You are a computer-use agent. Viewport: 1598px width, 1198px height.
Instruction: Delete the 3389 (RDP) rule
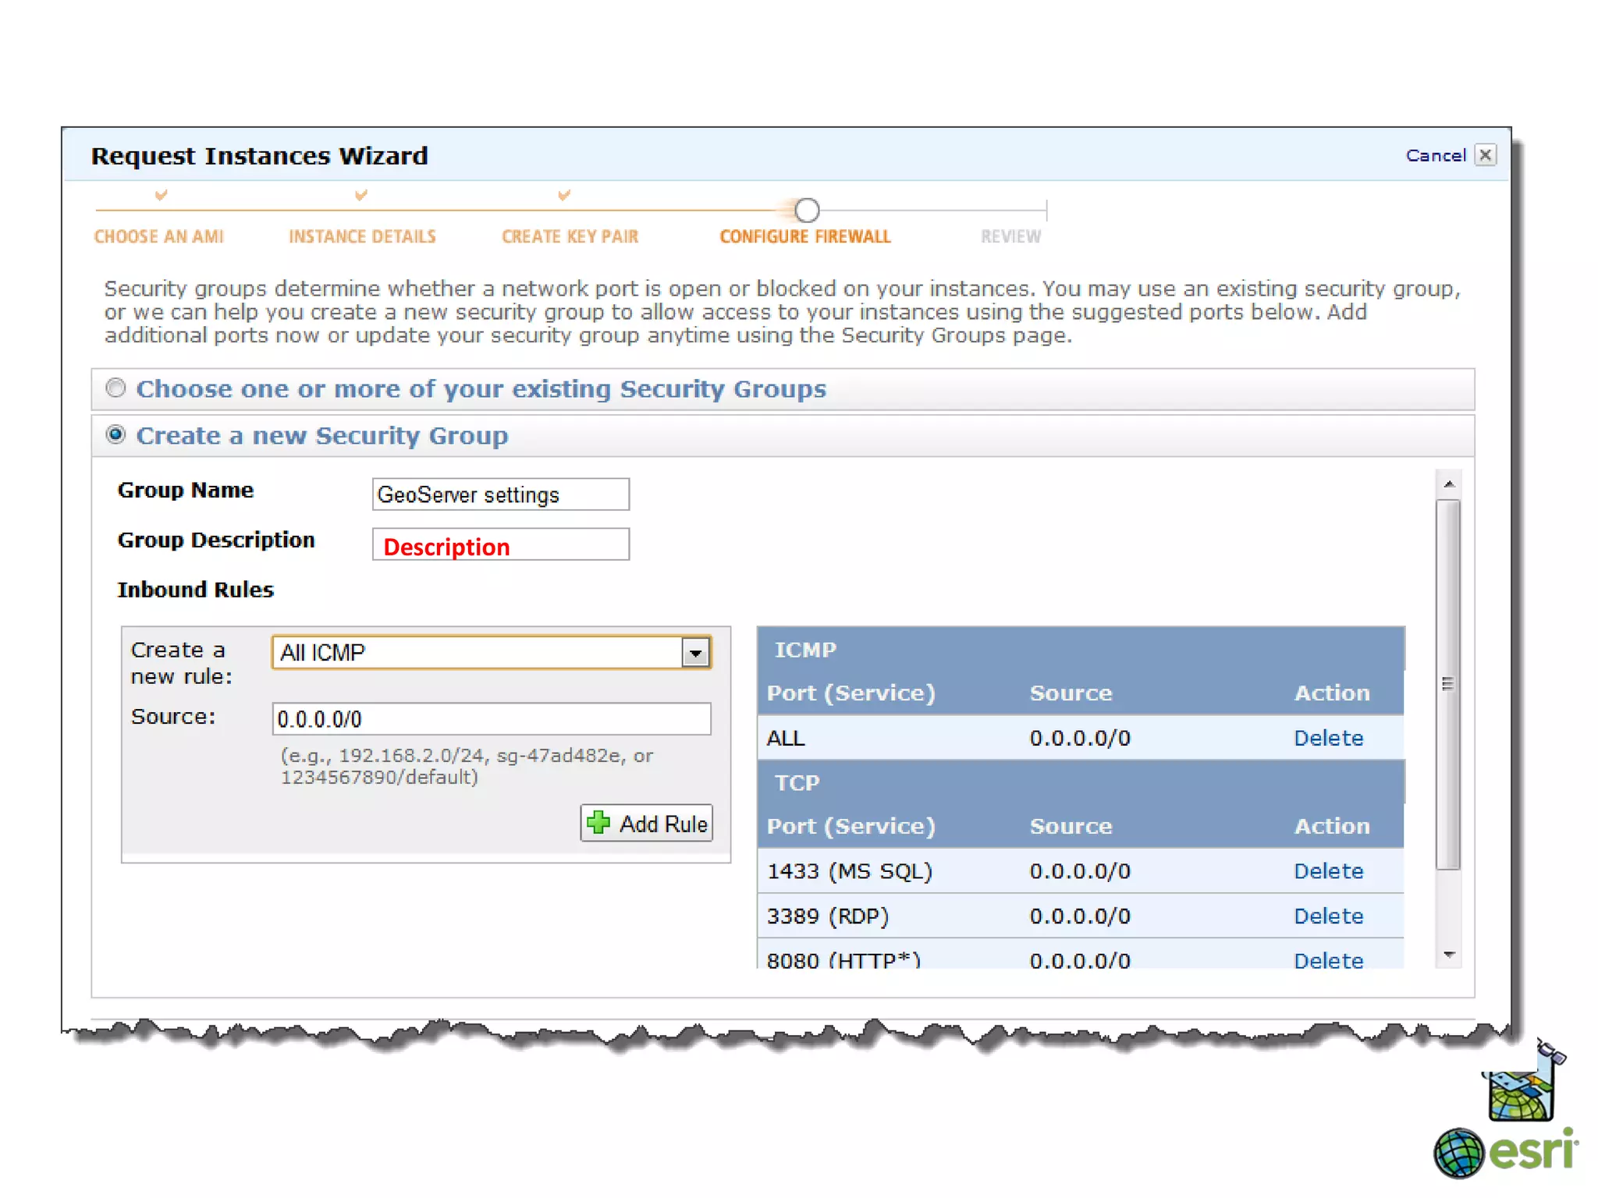[x=1328, y=916]
